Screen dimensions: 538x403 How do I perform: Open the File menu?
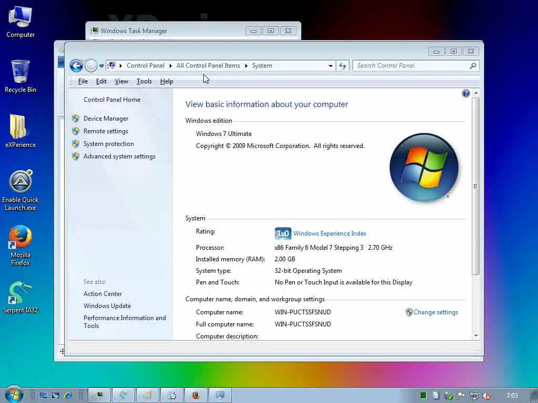pos(82,81)
